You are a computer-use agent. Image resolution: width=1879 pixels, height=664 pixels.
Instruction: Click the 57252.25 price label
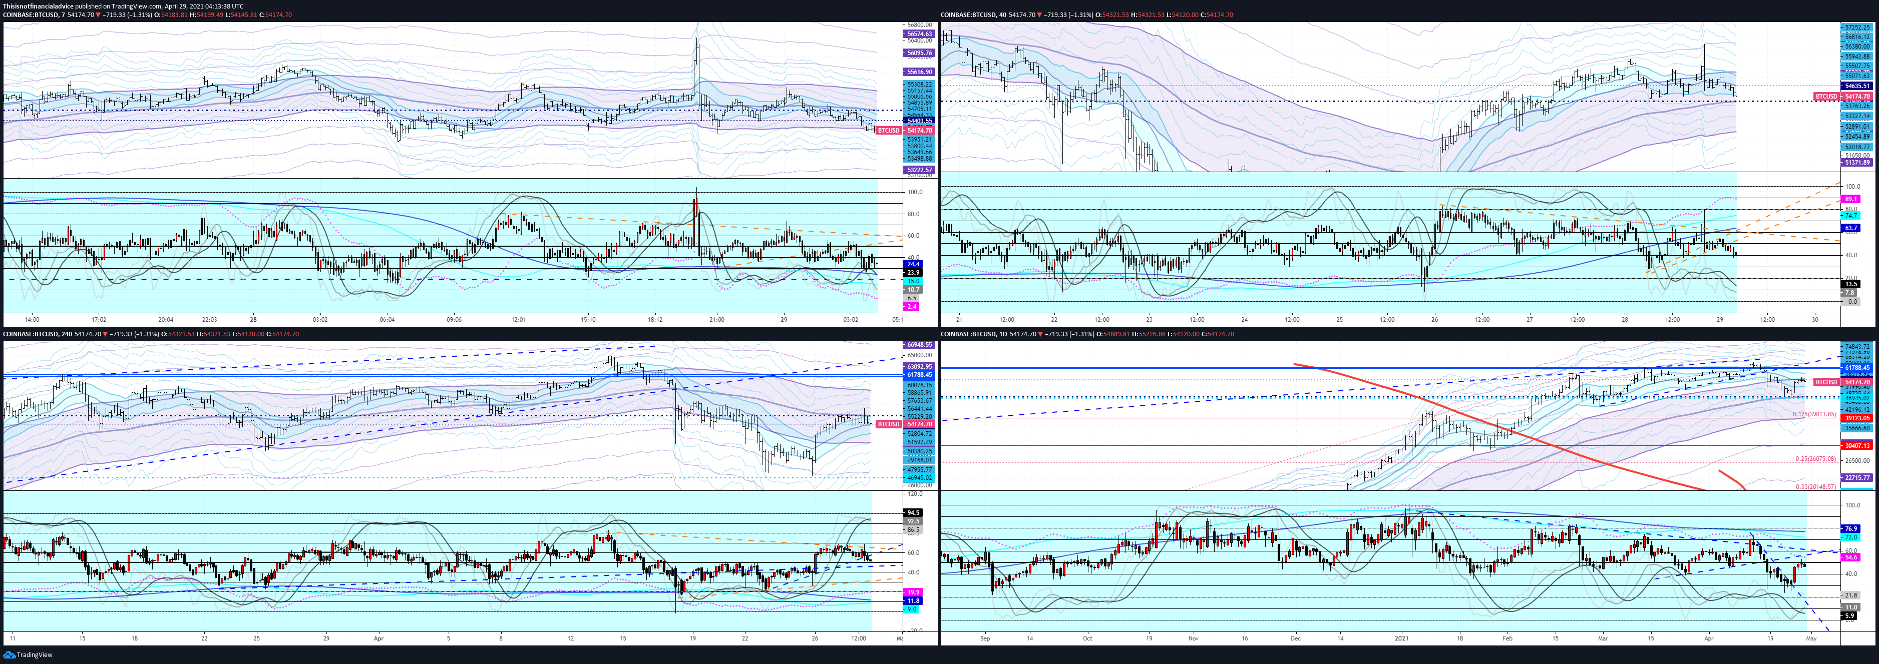tap(1857, 28)
